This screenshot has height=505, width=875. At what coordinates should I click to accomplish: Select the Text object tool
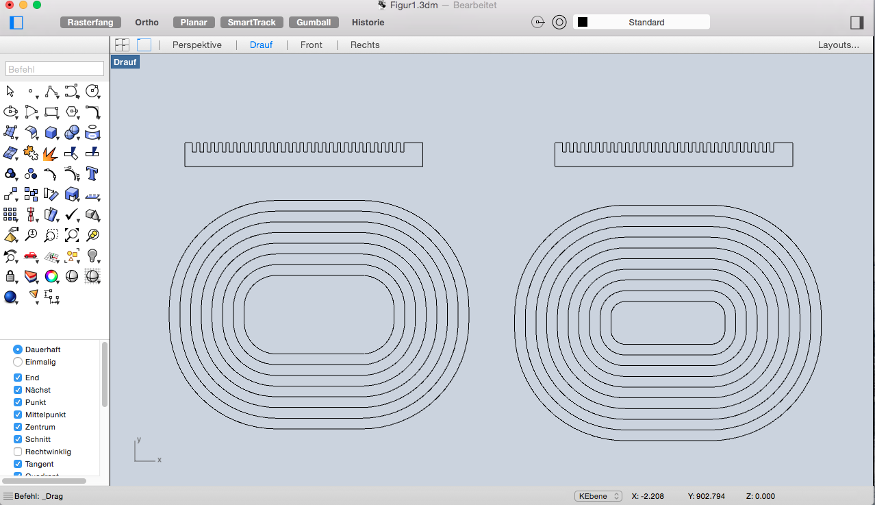pos(92,173)
